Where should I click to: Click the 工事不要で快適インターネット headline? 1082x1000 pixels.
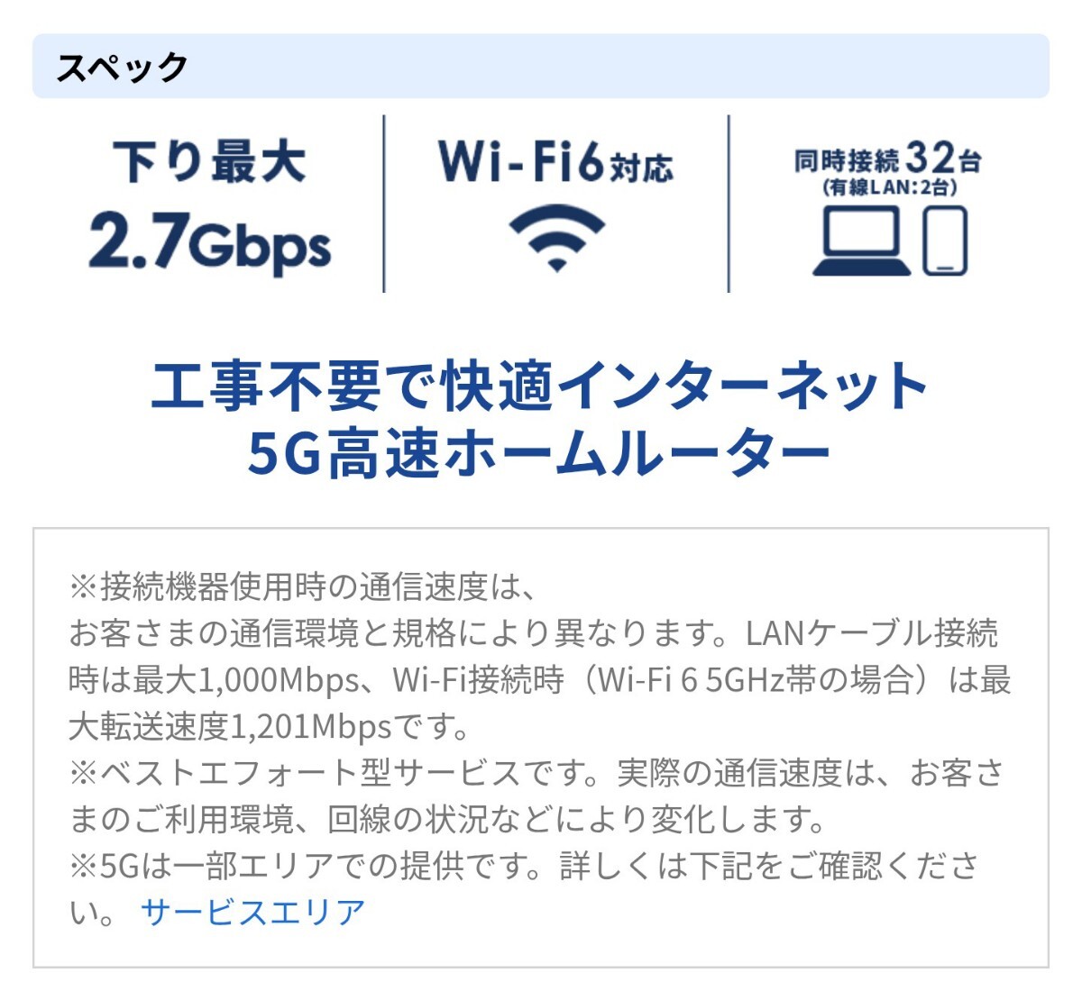click(x=539, y=386)
